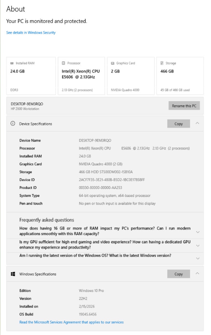The width and height of the screenshot is (211, 335).
Task: Click the Windows logo icon
Action: click(13, 274)
